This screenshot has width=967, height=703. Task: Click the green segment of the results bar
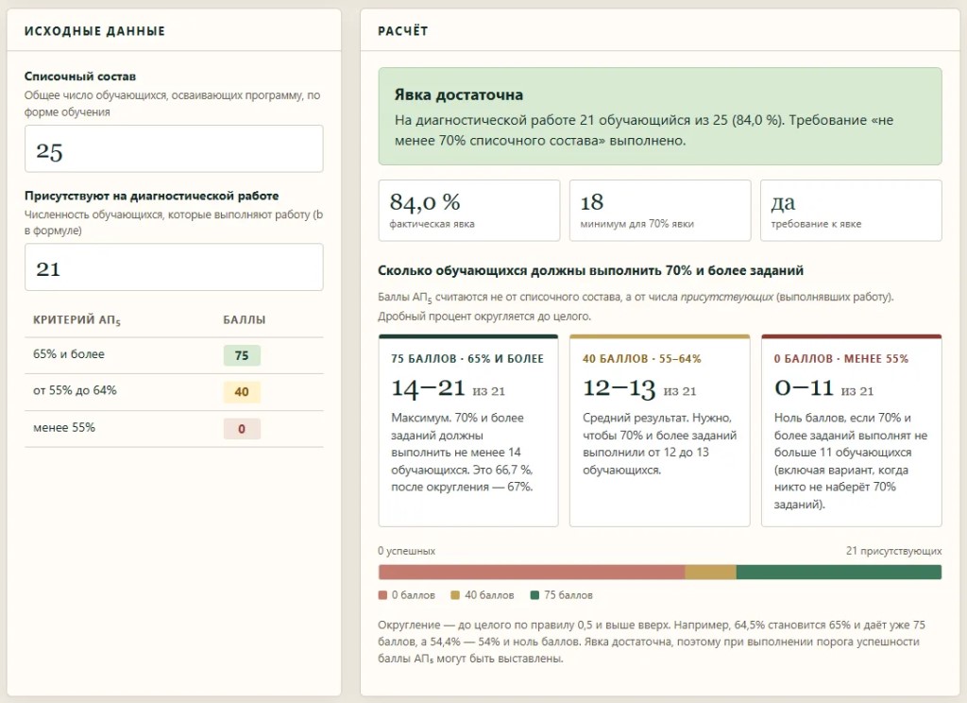coord(839,573)
